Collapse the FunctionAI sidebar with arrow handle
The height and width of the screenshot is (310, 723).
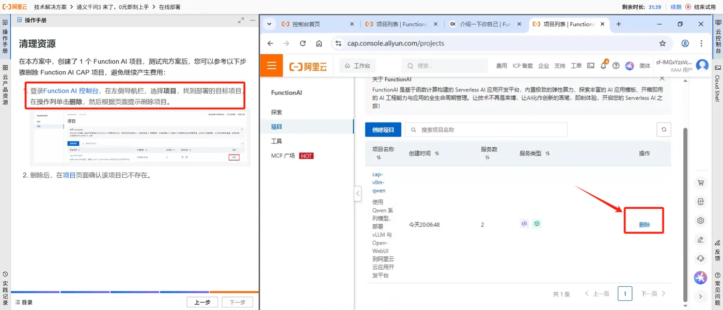coord(357,193)
